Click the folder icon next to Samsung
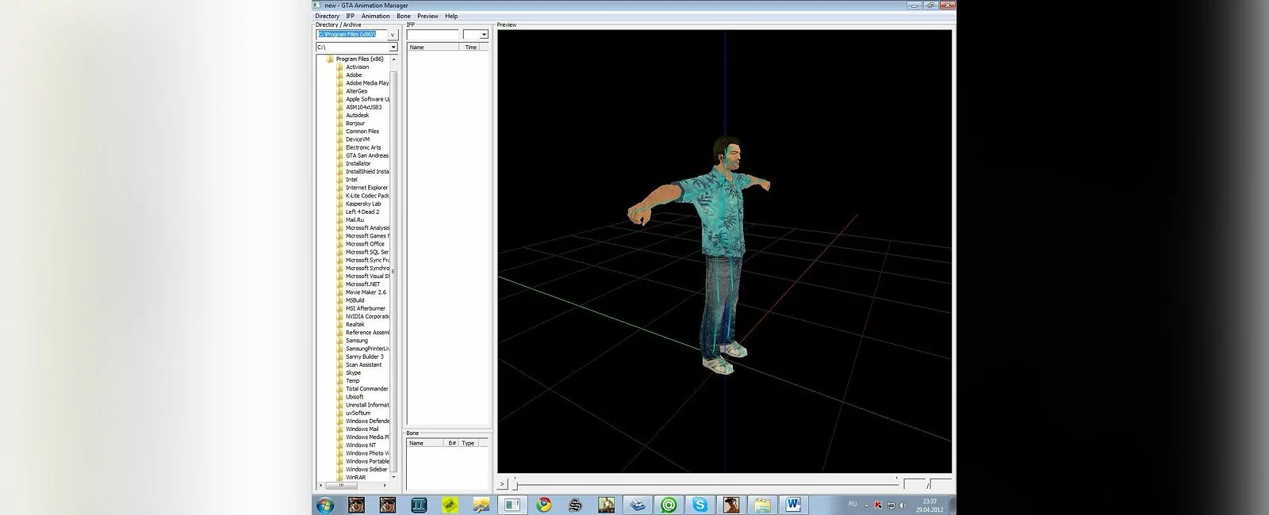The image size is (1269, 515). (x=339, y=341)
